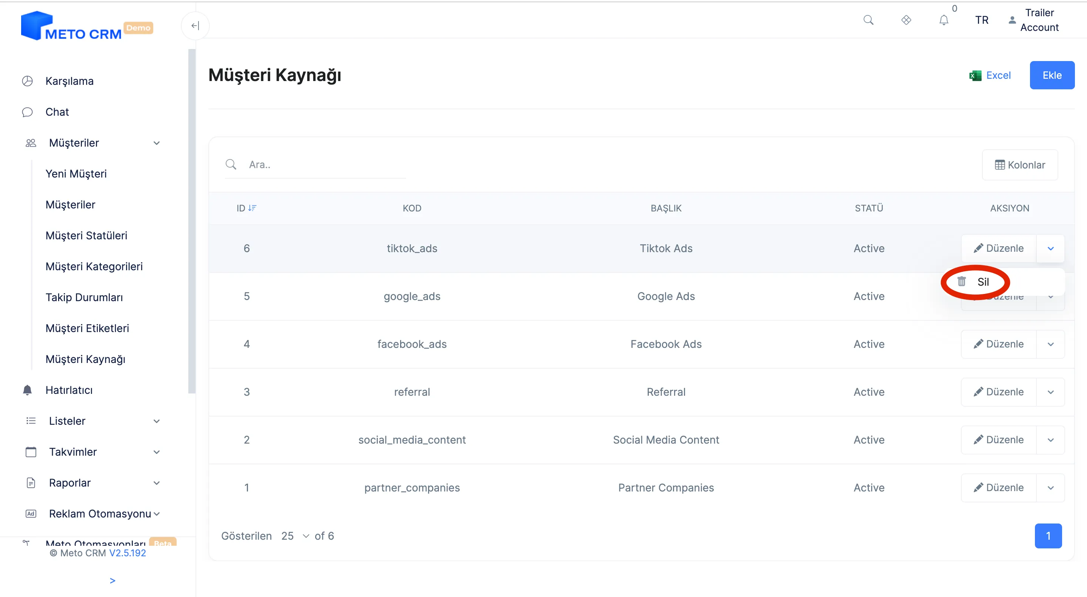
Task: Click the Excel spreadsheet icon
Action: click(975, 76)
